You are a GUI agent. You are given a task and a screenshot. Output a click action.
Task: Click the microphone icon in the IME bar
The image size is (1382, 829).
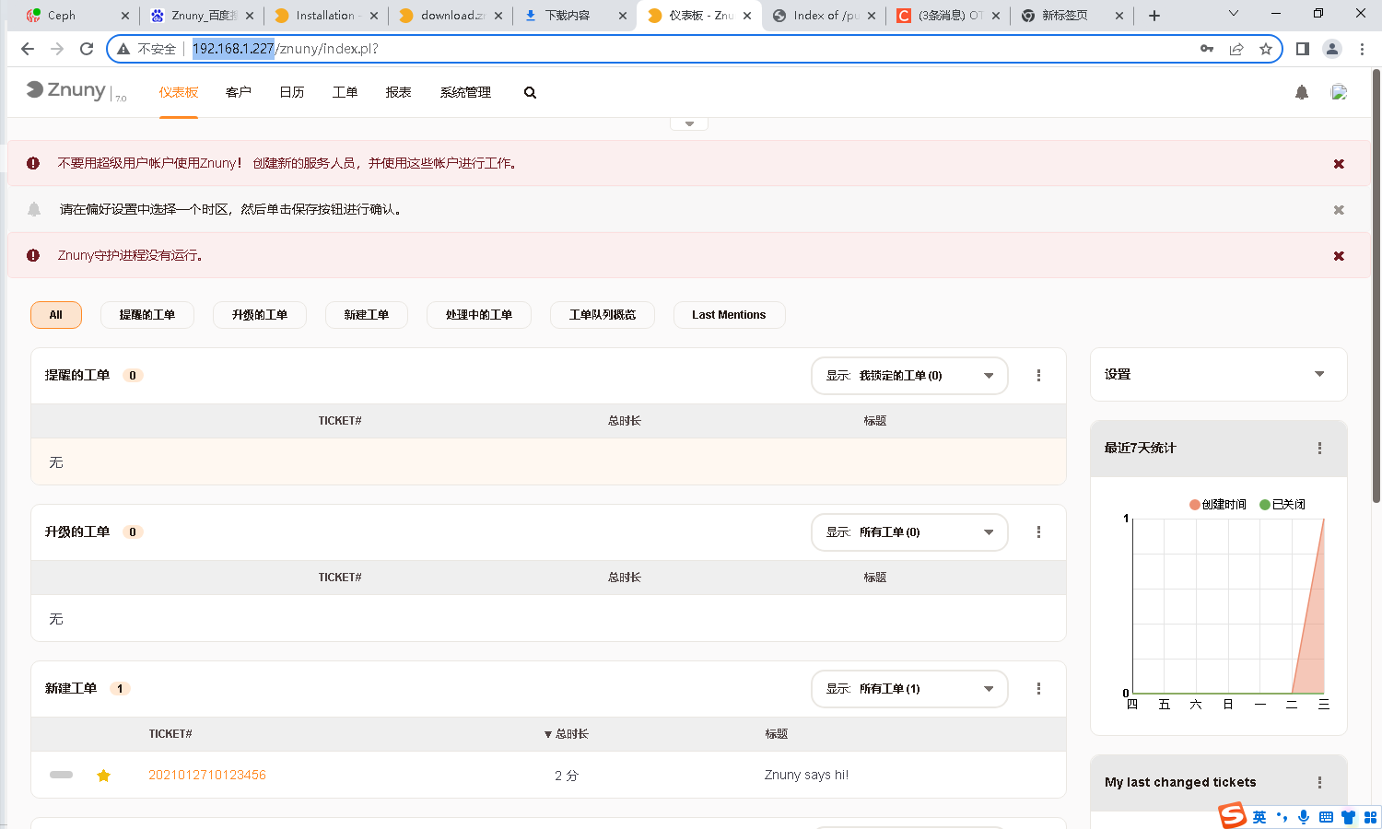coord(1304,817)
